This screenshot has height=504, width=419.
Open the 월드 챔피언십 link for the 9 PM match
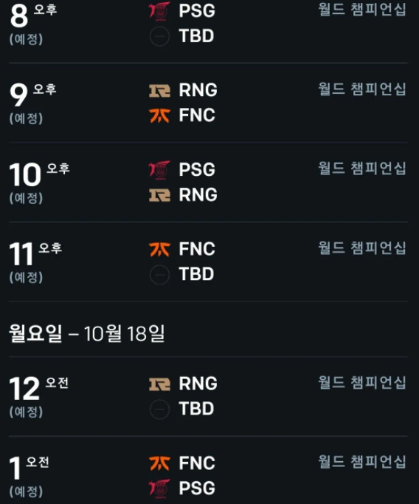(362, 89)
